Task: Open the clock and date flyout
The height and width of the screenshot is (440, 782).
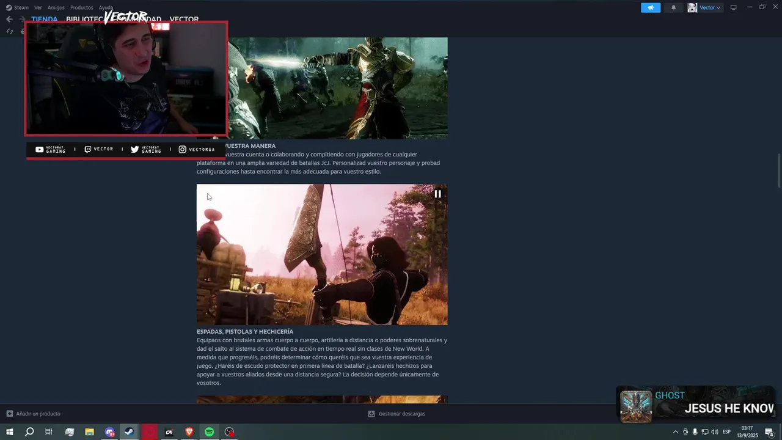Action: (747, 432)
